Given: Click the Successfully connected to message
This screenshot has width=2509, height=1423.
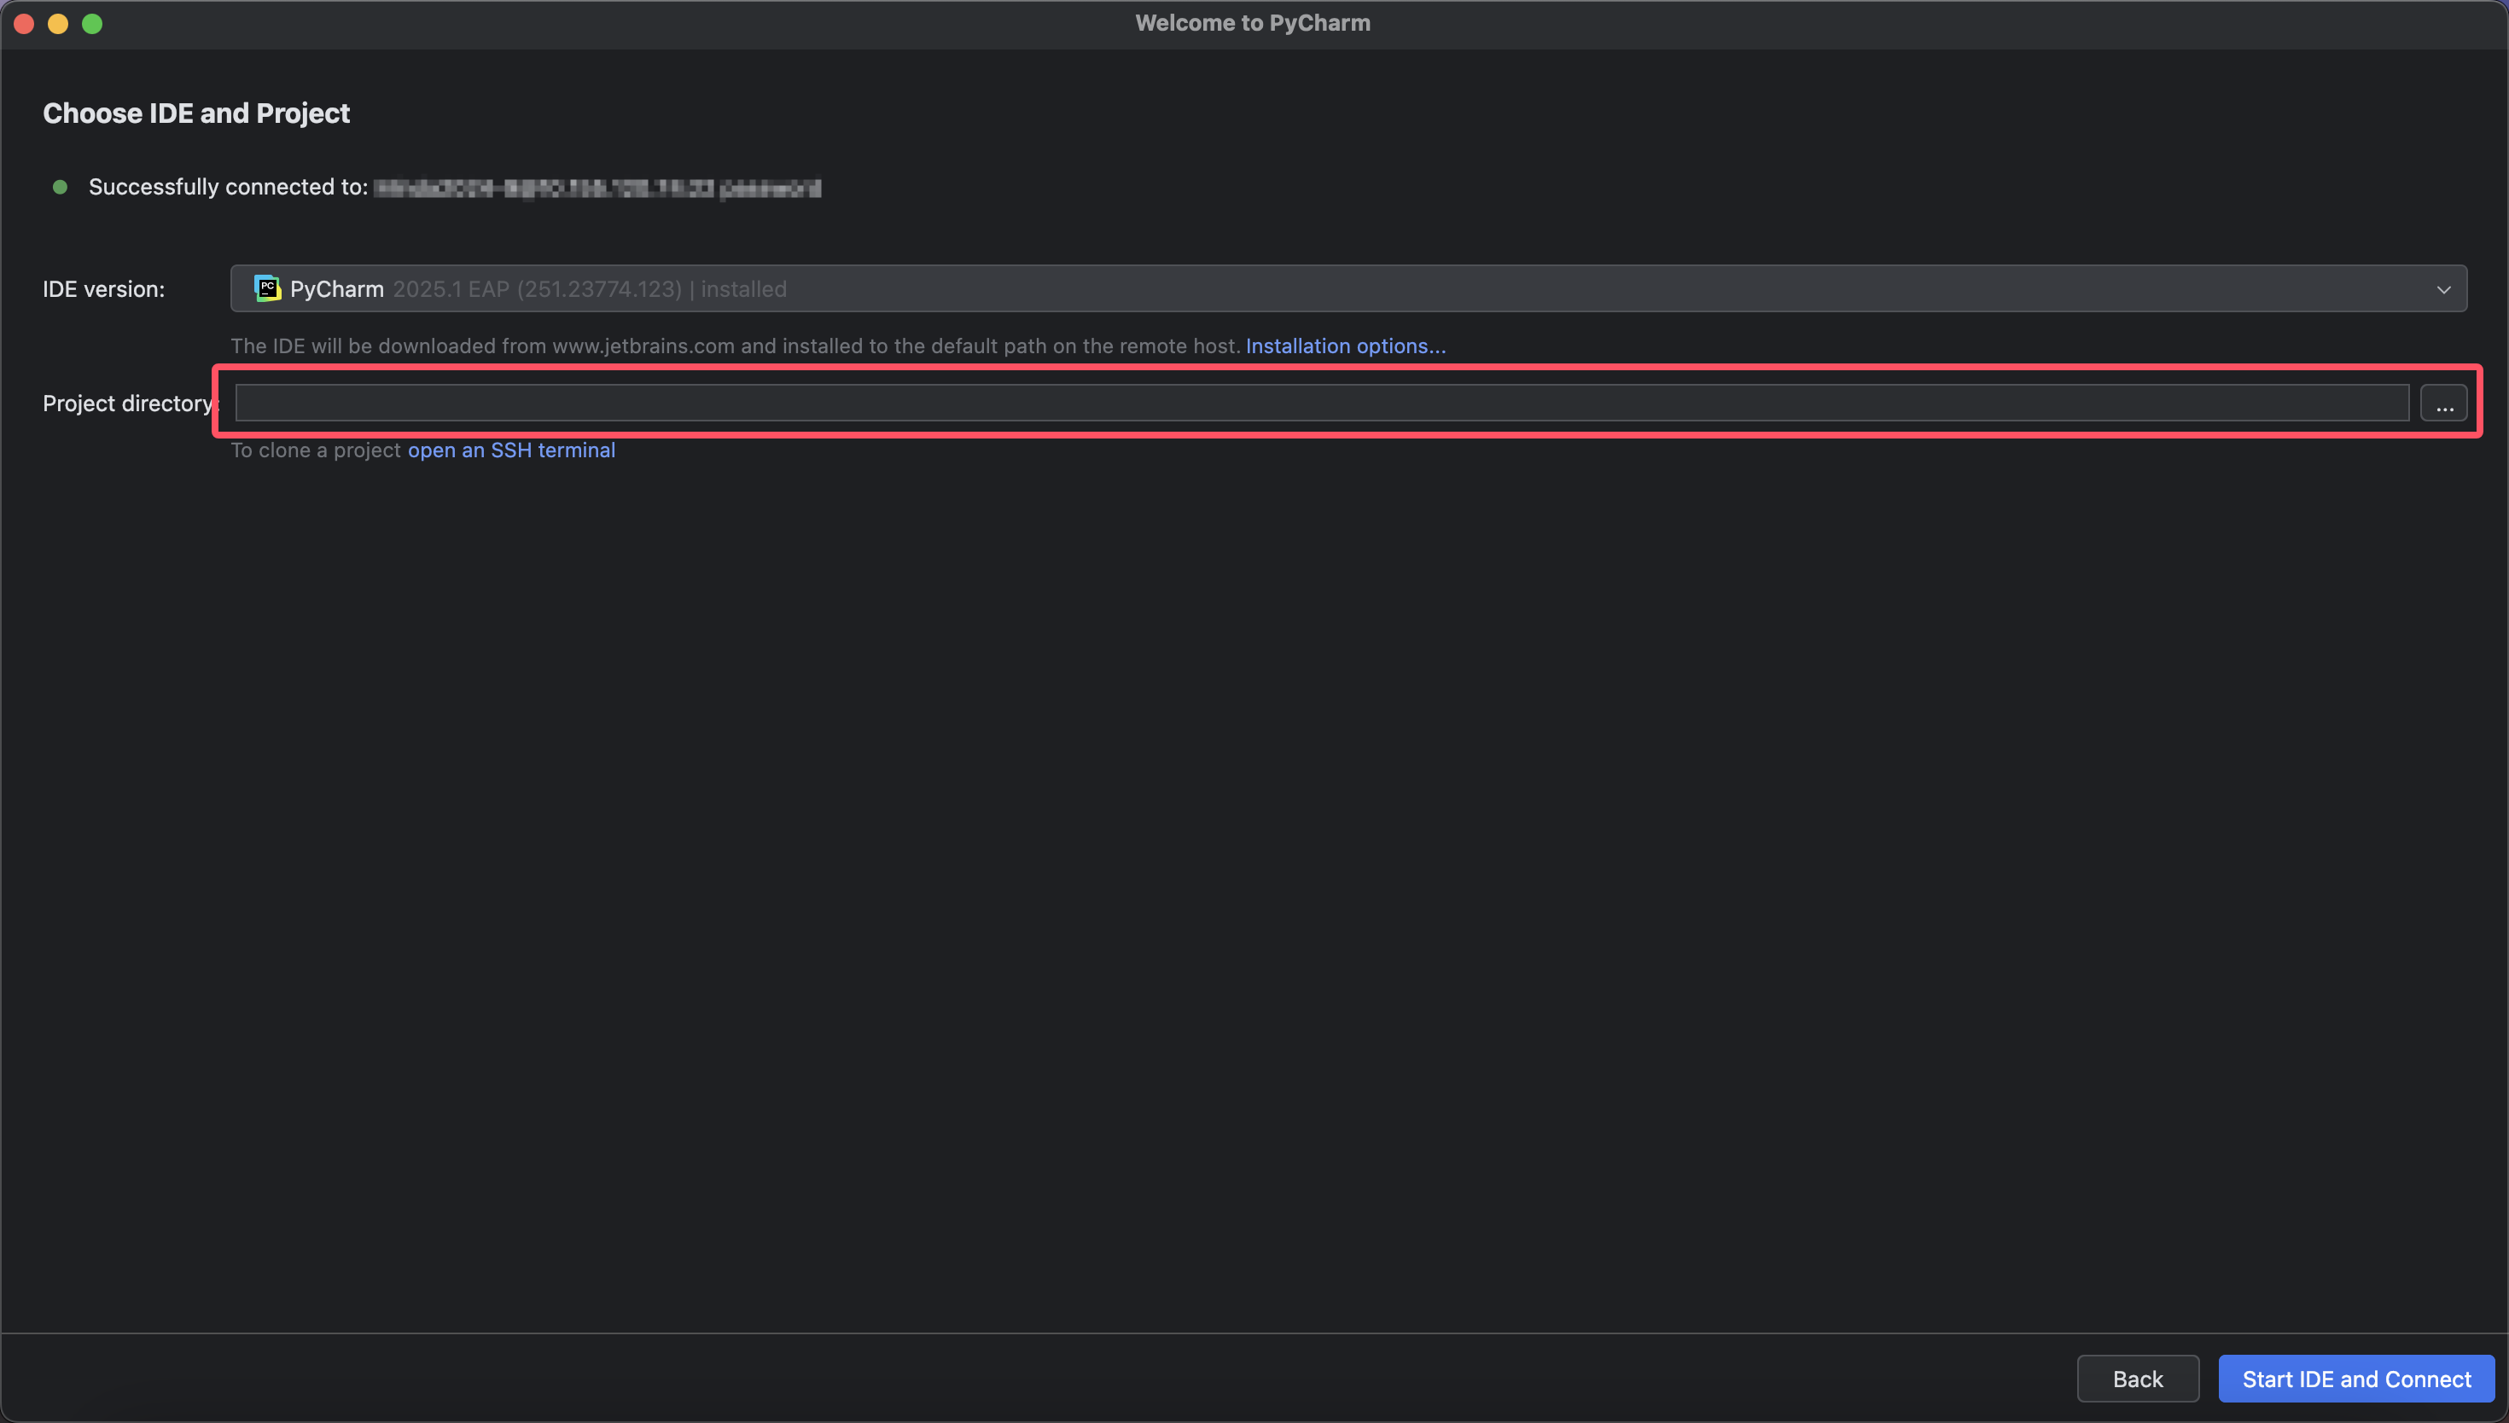Looking at the screenshot, I should click(x=229, y=187).
